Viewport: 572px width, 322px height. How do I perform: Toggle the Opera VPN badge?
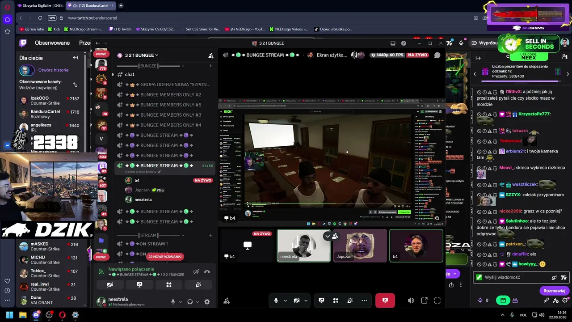click(52, 18)
